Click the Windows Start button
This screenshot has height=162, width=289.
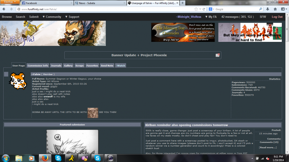tap(6, 158)
